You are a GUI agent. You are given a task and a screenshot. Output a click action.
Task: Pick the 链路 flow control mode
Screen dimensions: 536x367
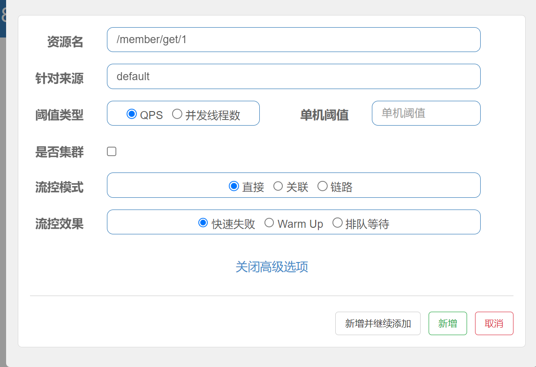[x=323, y=187]
